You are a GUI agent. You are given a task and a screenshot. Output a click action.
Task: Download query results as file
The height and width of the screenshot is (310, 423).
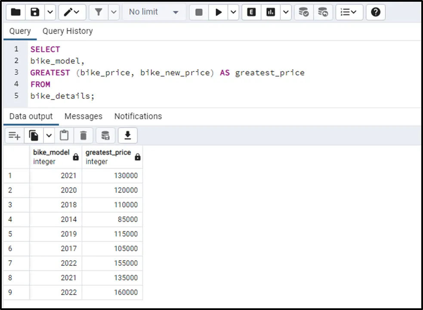[127, 136]
